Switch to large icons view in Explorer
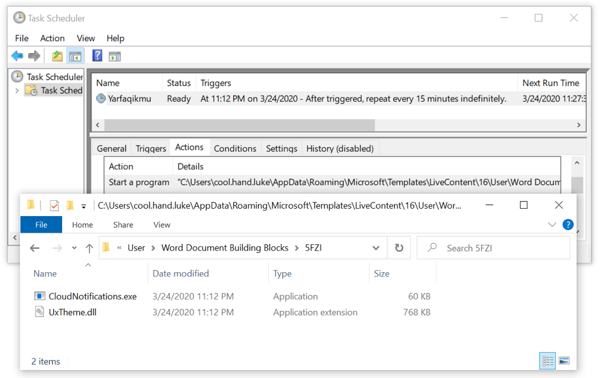Viewport: 600px width, 378px height. 564,361
